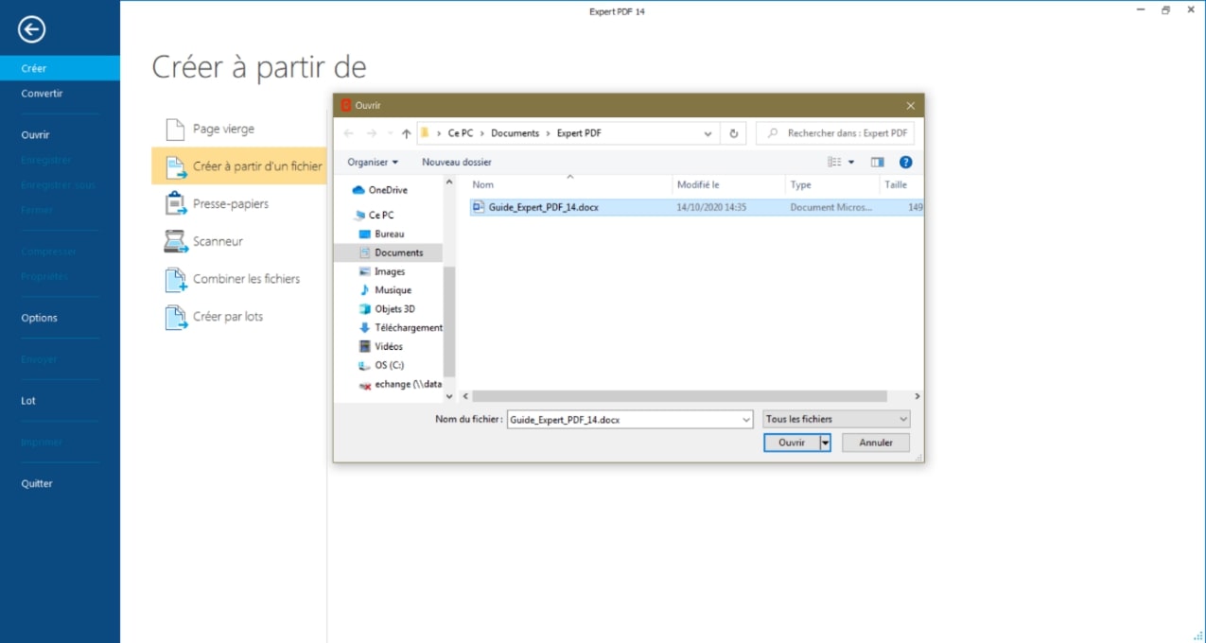Toggle the preview pane
The image size is (1206, 643).
click(x=877, y=162)
